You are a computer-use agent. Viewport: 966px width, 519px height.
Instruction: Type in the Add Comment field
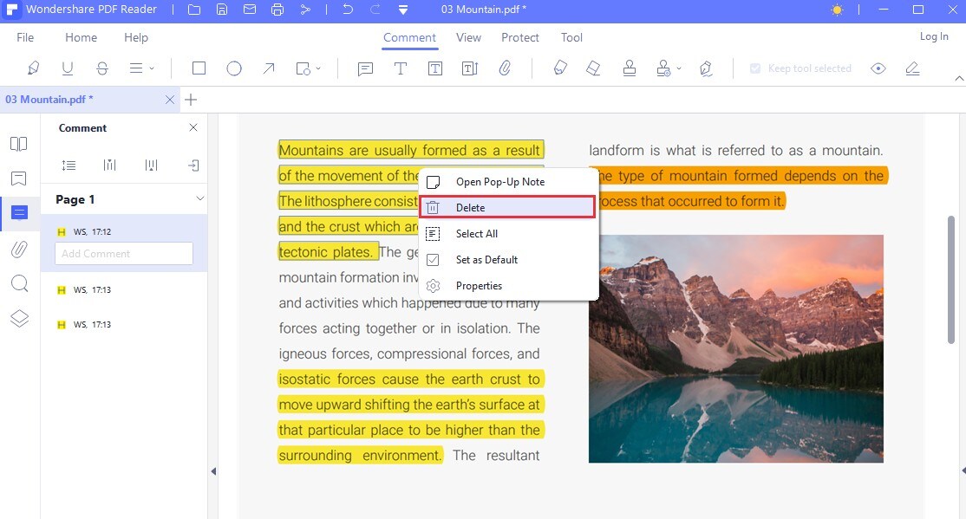click(123, 253)
